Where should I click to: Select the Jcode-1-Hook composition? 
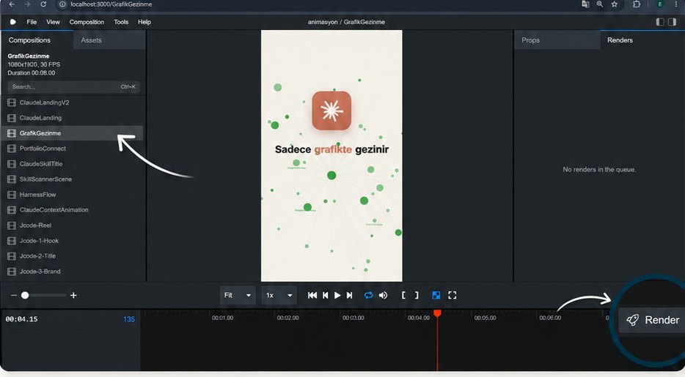(72, 241)
